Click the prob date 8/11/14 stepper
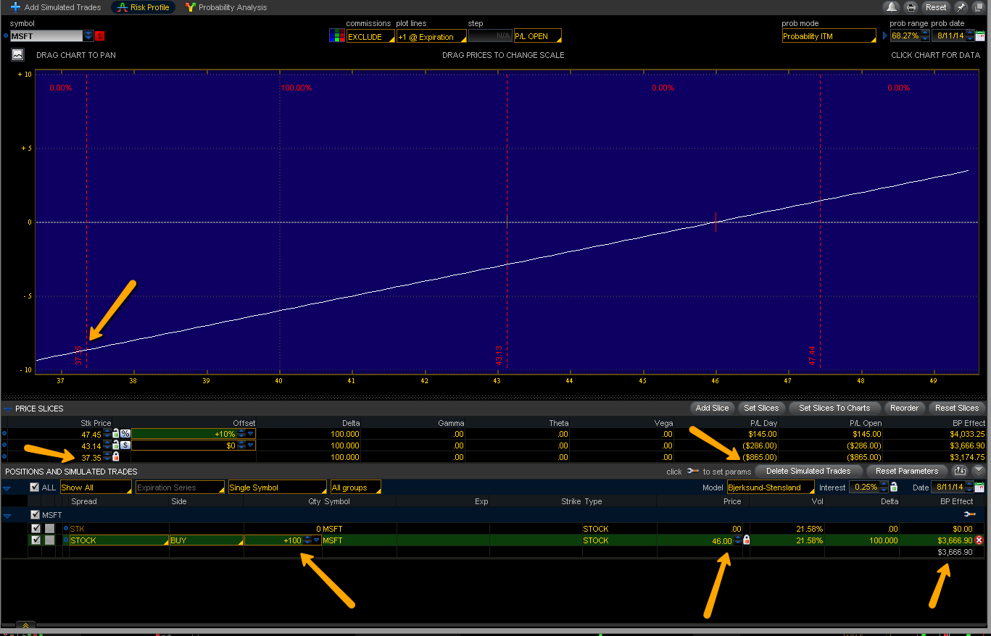 pos(970,36)
